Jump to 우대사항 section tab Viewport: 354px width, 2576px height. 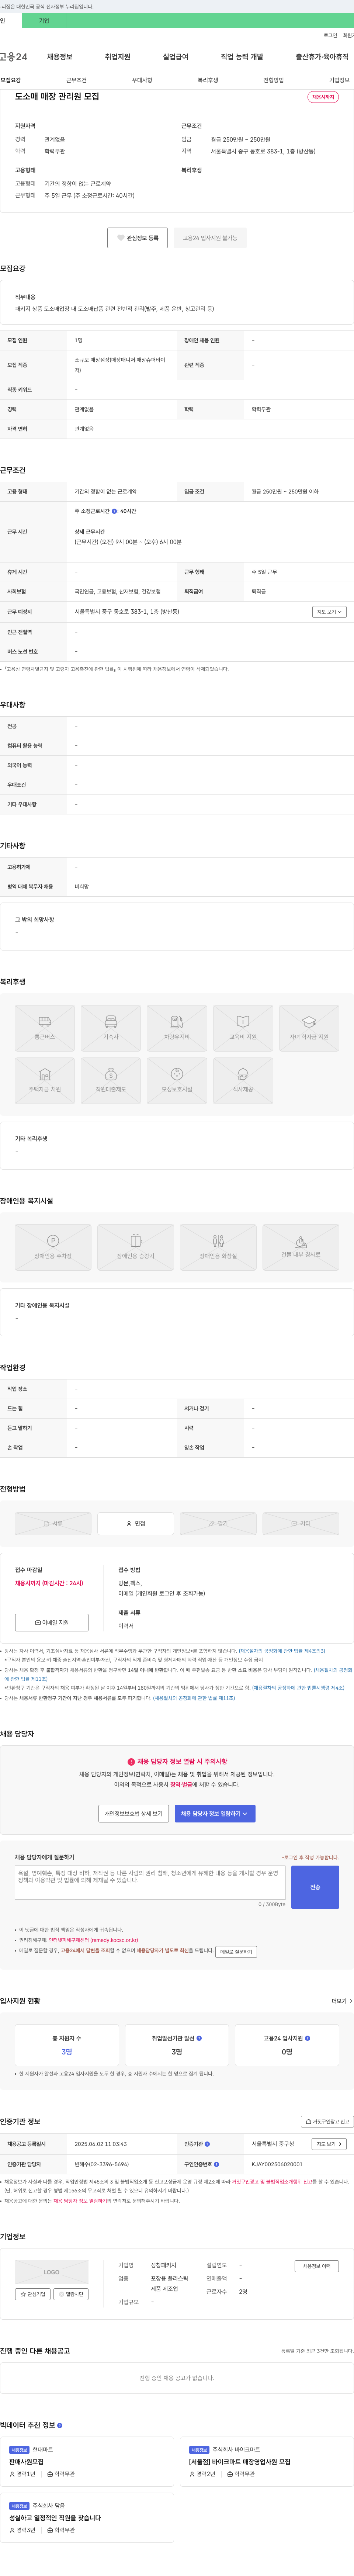tap(142, 80)
